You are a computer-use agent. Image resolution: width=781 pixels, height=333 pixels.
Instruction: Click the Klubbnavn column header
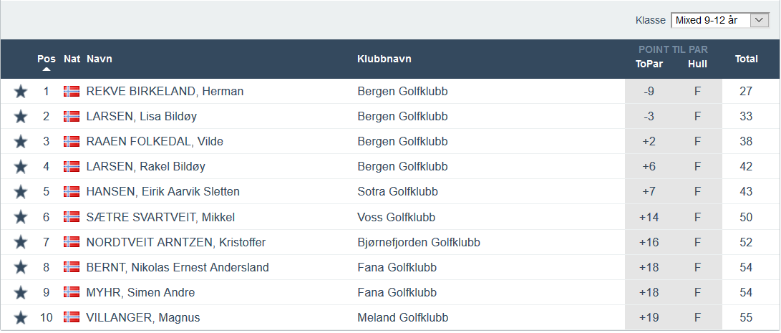point(384,59)
